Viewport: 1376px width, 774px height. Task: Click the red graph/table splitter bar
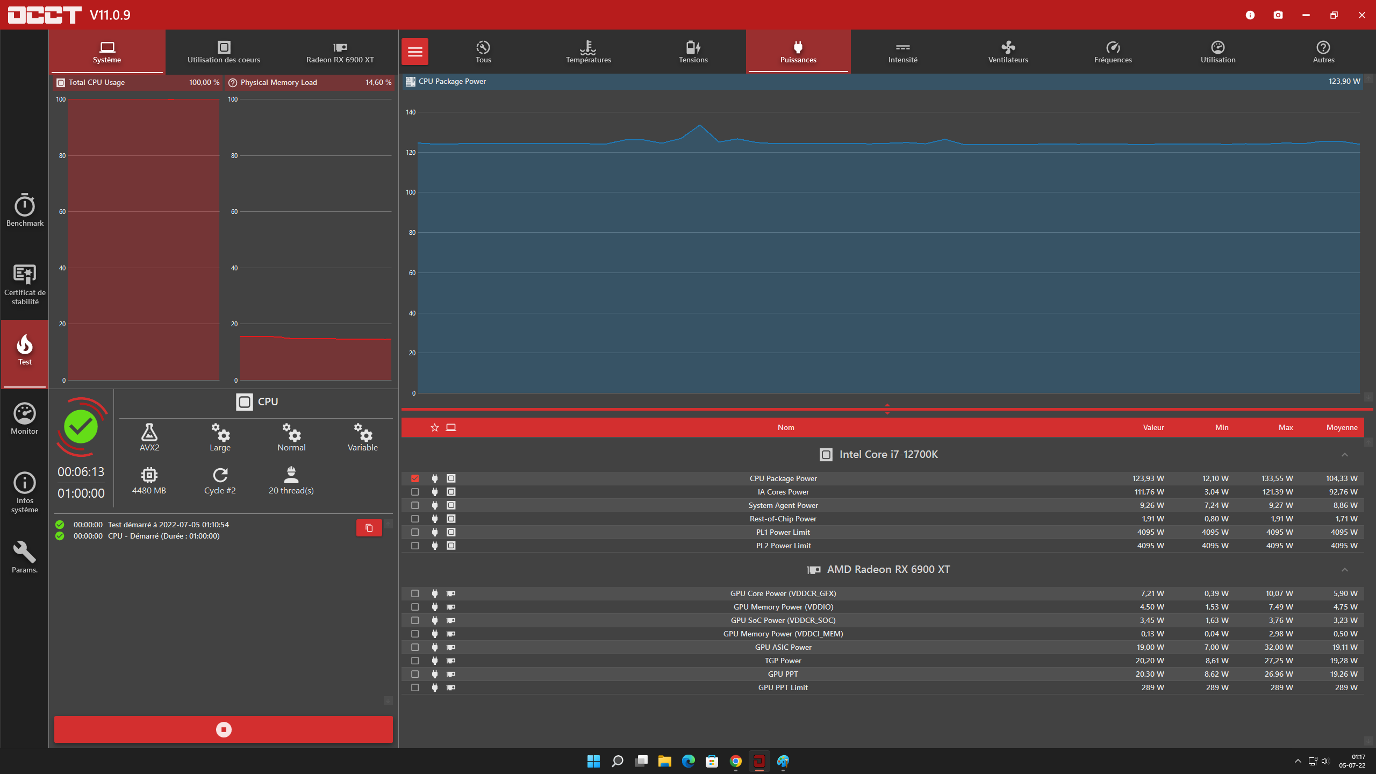pos(887,409)
